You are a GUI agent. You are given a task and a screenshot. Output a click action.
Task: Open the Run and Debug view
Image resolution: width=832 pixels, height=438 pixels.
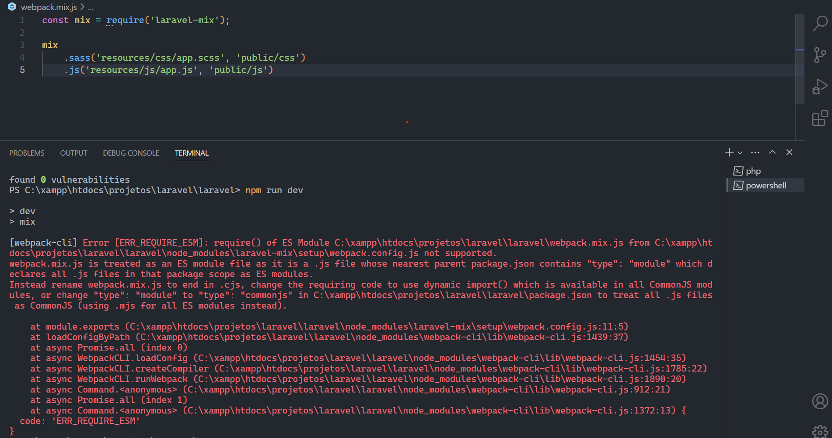coord(820,87)
